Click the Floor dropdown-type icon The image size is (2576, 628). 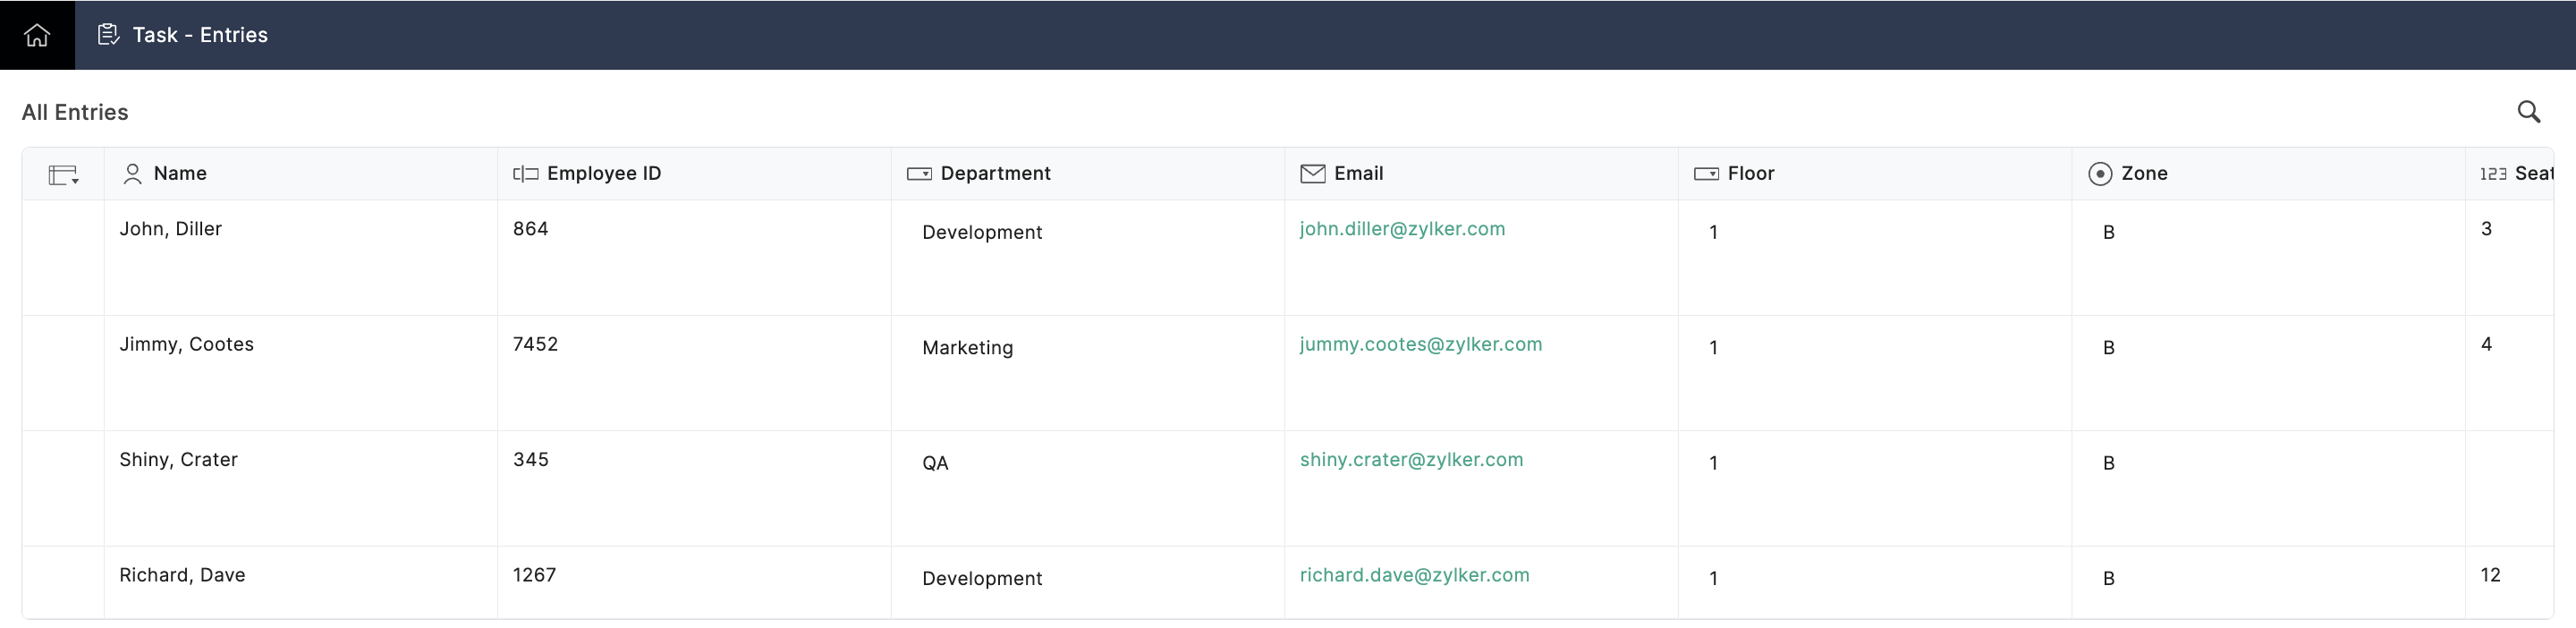(x=1706, y=174)
